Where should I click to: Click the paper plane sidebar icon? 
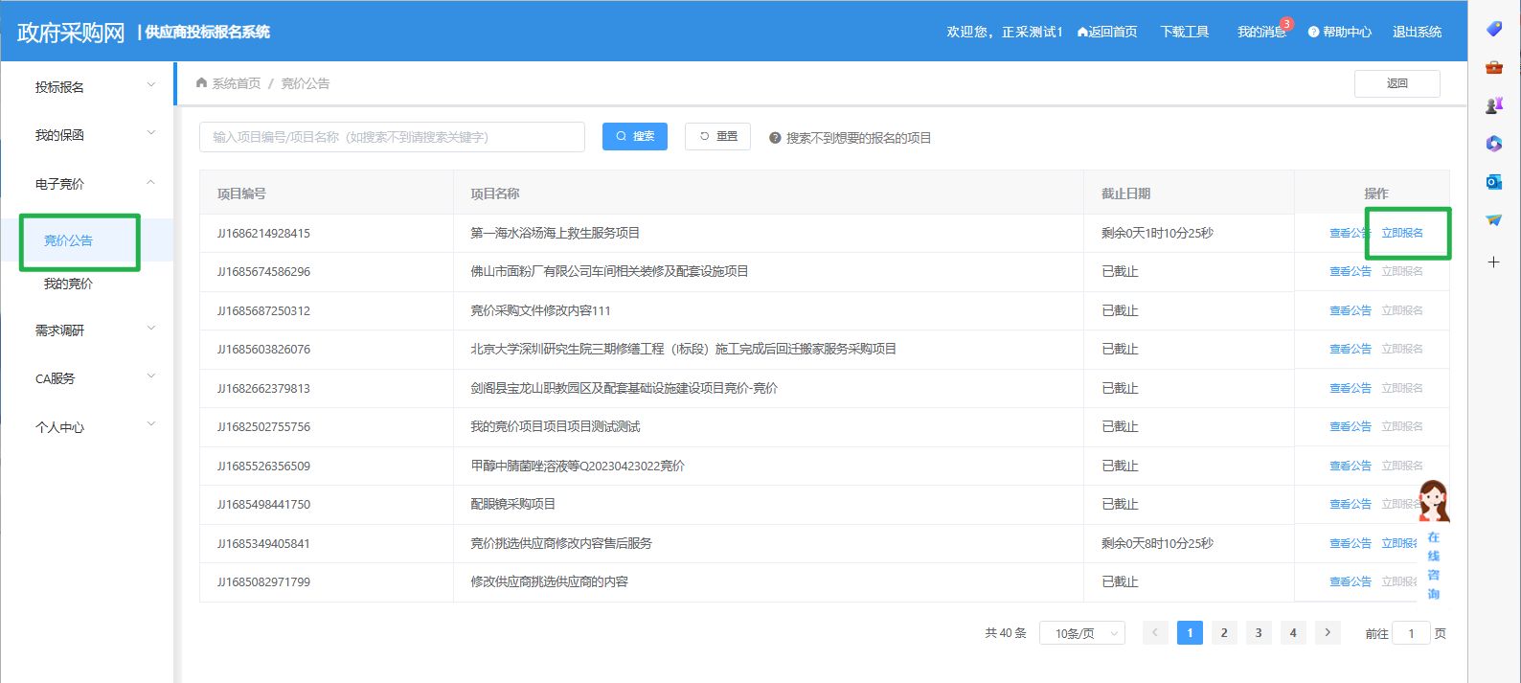(x=1493, y=220)
